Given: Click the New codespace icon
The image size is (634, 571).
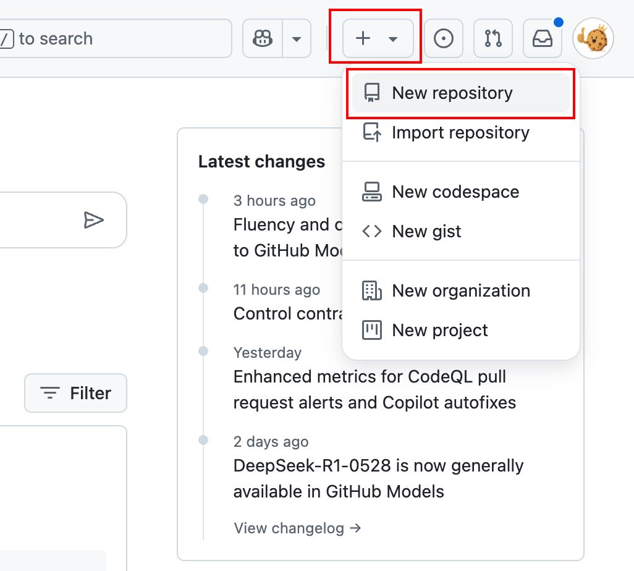Looking at the screenshot, I should [x=372, y=192].
